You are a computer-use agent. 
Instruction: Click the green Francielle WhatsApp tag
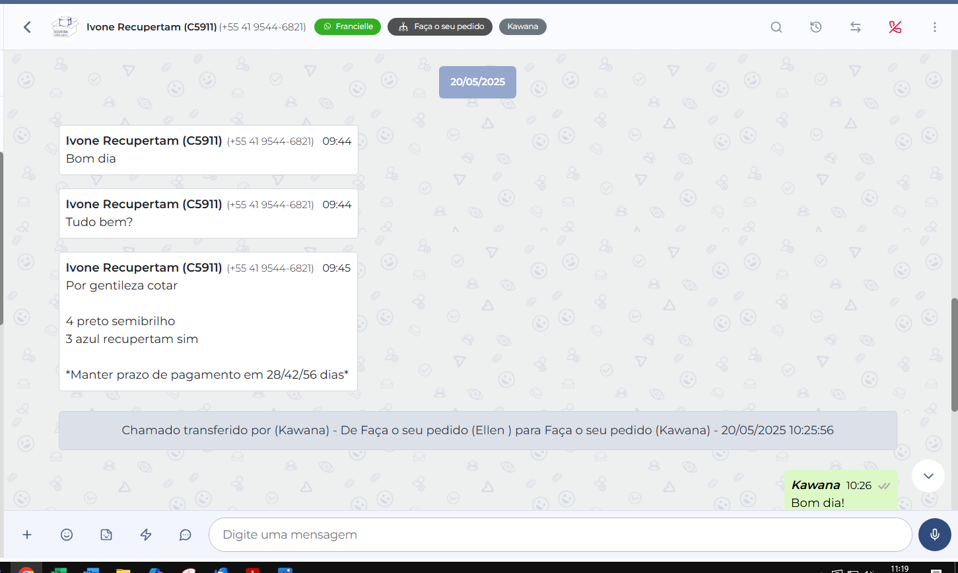(347, 27)
